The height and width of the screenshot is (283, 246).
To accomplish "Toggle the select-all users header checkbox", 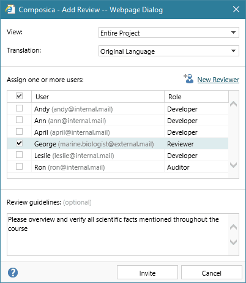I will click(x=20, y=96).
